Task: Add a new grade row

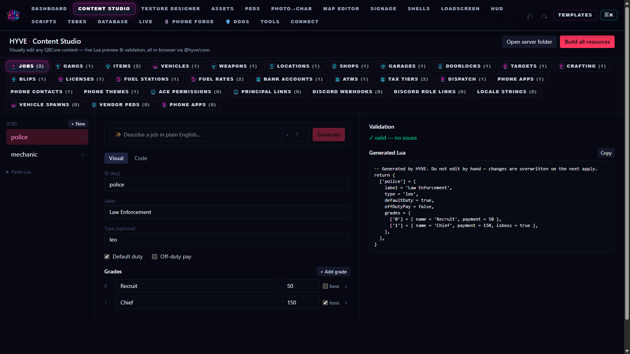Action: pos(334,272)
